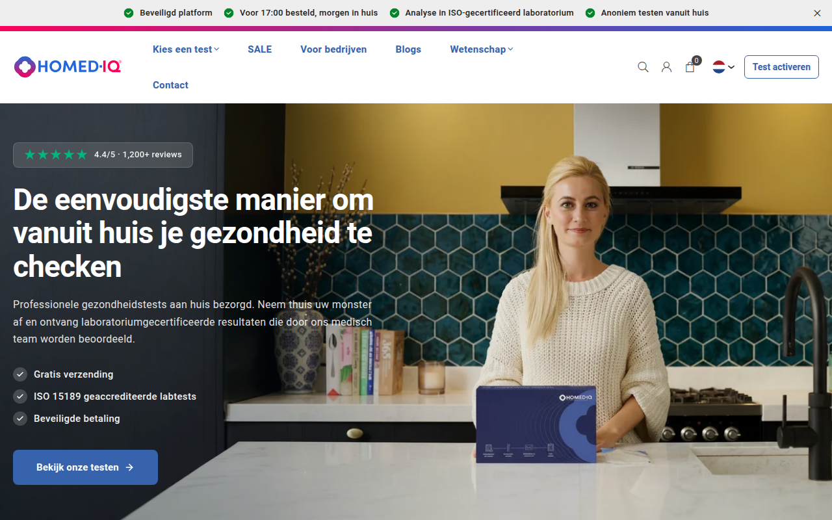The width and height of the screenshot is (832, 520).
Task: Click the Test activeren button
Action: tap(781, 67)
